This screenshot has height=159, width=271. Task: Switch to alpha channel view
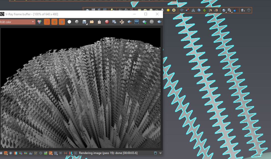[x=69, y=22]
